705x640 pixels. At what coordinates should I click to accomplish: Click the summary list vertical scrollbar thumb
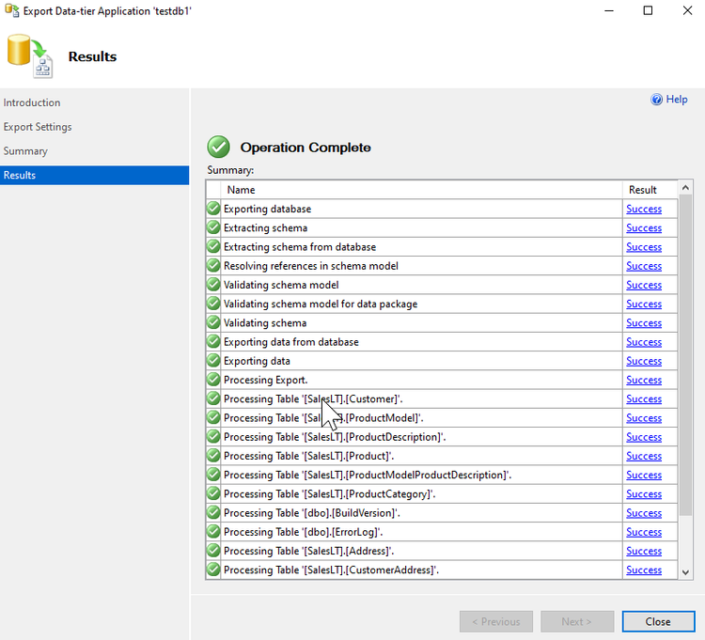click(685, 355)
